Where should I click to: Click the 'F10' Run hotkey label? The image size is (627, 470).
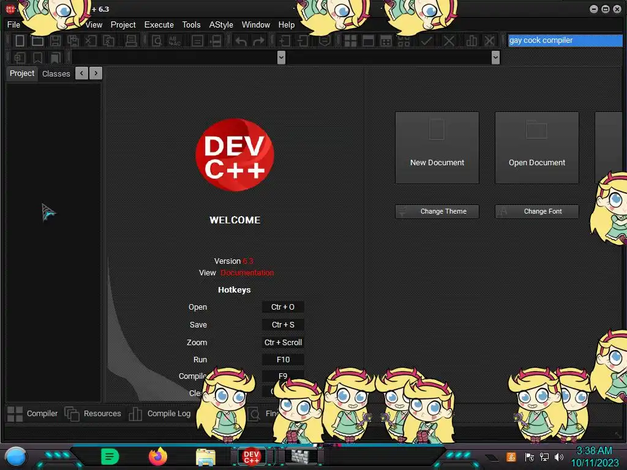[x=283, y=360]
